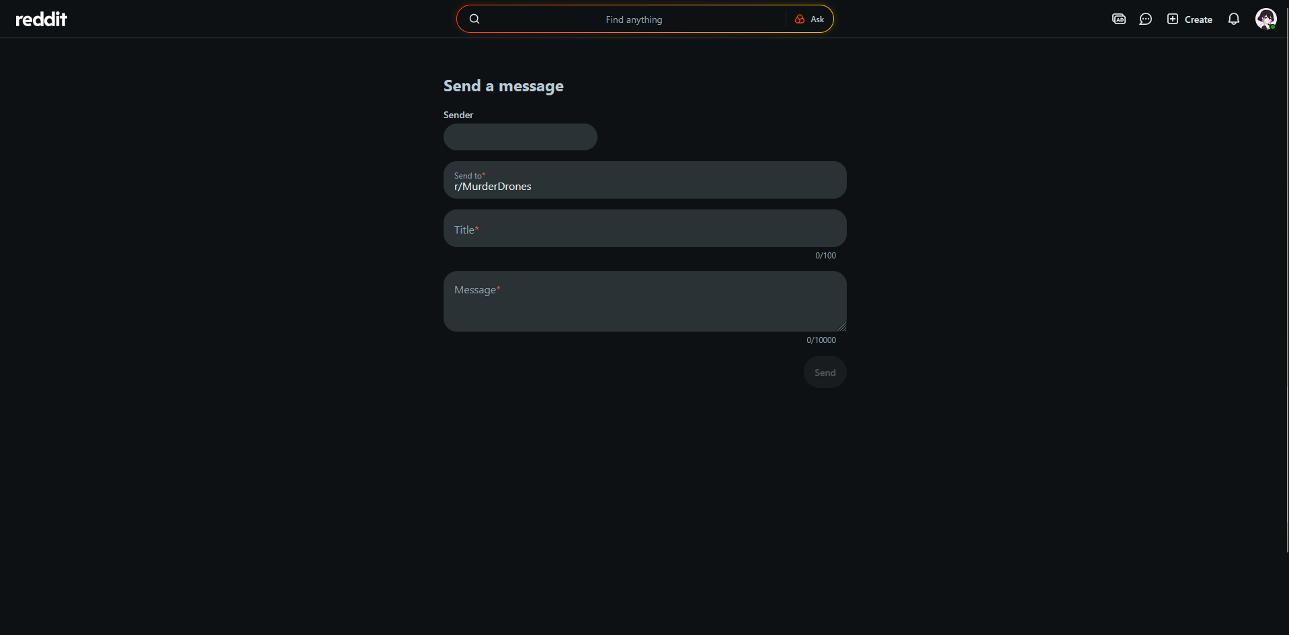Open the Advertise (AD) icon
This screenshot has height=635, width=1289.
pyautogui.click(x=1119, y=19)
